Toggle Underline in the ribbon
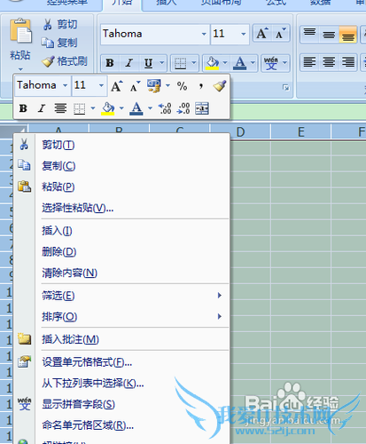 tap(148, 63)
